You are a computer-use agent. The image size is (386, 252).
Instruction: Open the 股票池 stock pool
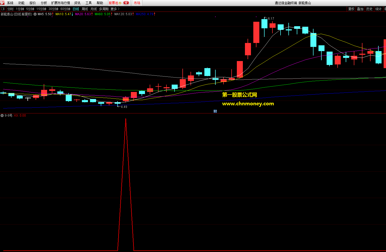coord(113,3)
